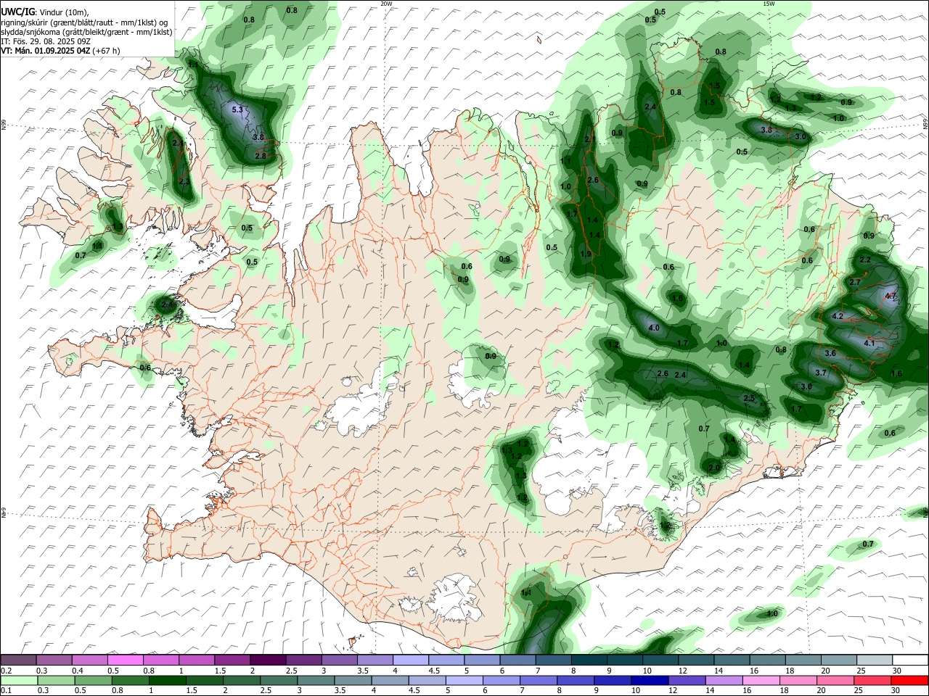The width and height of the screenshot is (929, 696).
Task: Select the dark teal swatch above top-row 8
Action: 588,660
